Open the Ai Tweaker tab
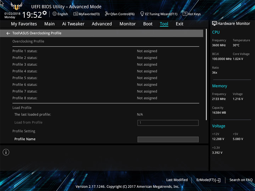255x191 pixels. (73, 24)
